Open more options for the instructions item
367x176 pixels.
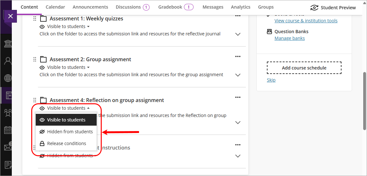[x=238, y=145]
